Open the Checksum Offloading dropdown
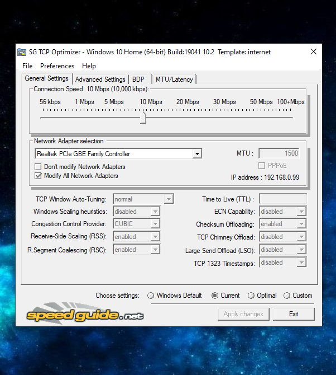The height and width of the screenshot is (375, 336). pyautogui.click(x=301, y=224)
